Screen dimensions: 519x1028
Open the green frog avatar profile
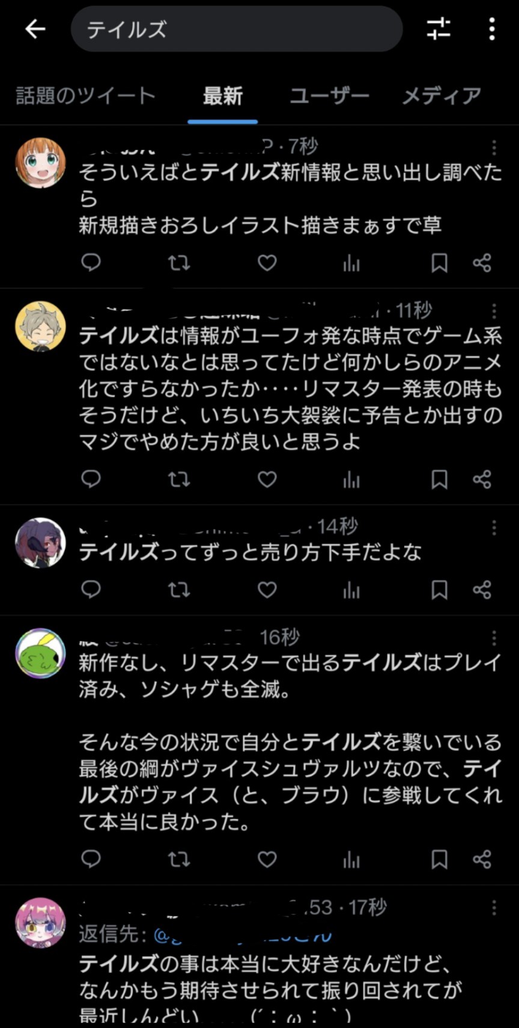point(40,654)
